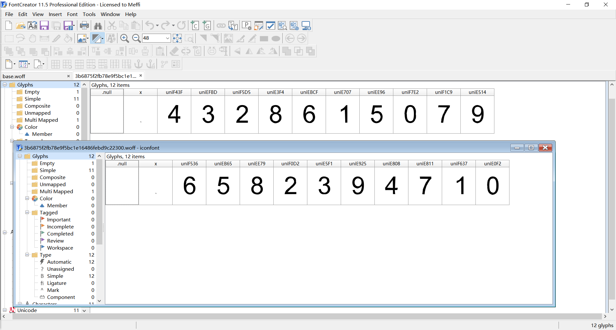Screen dimensions: 616x330
Task: Click the Test font in web browser icon
Action: point(294,25)
